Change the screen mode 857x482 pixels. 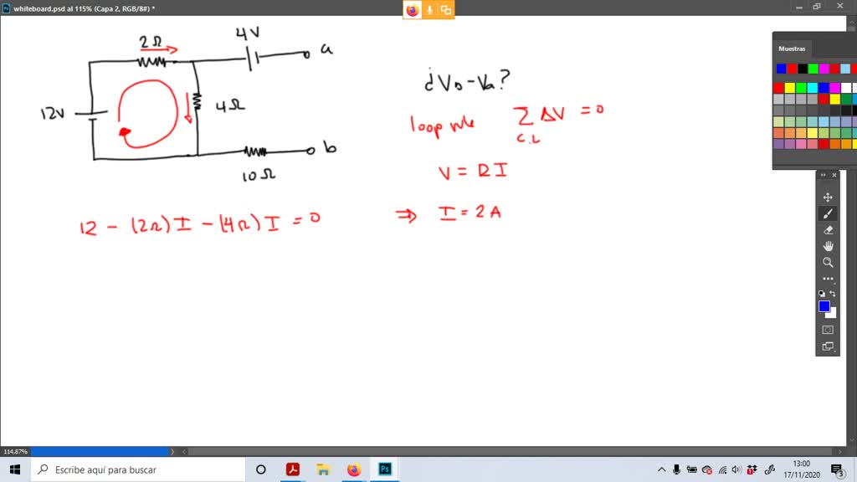(828, 346)
